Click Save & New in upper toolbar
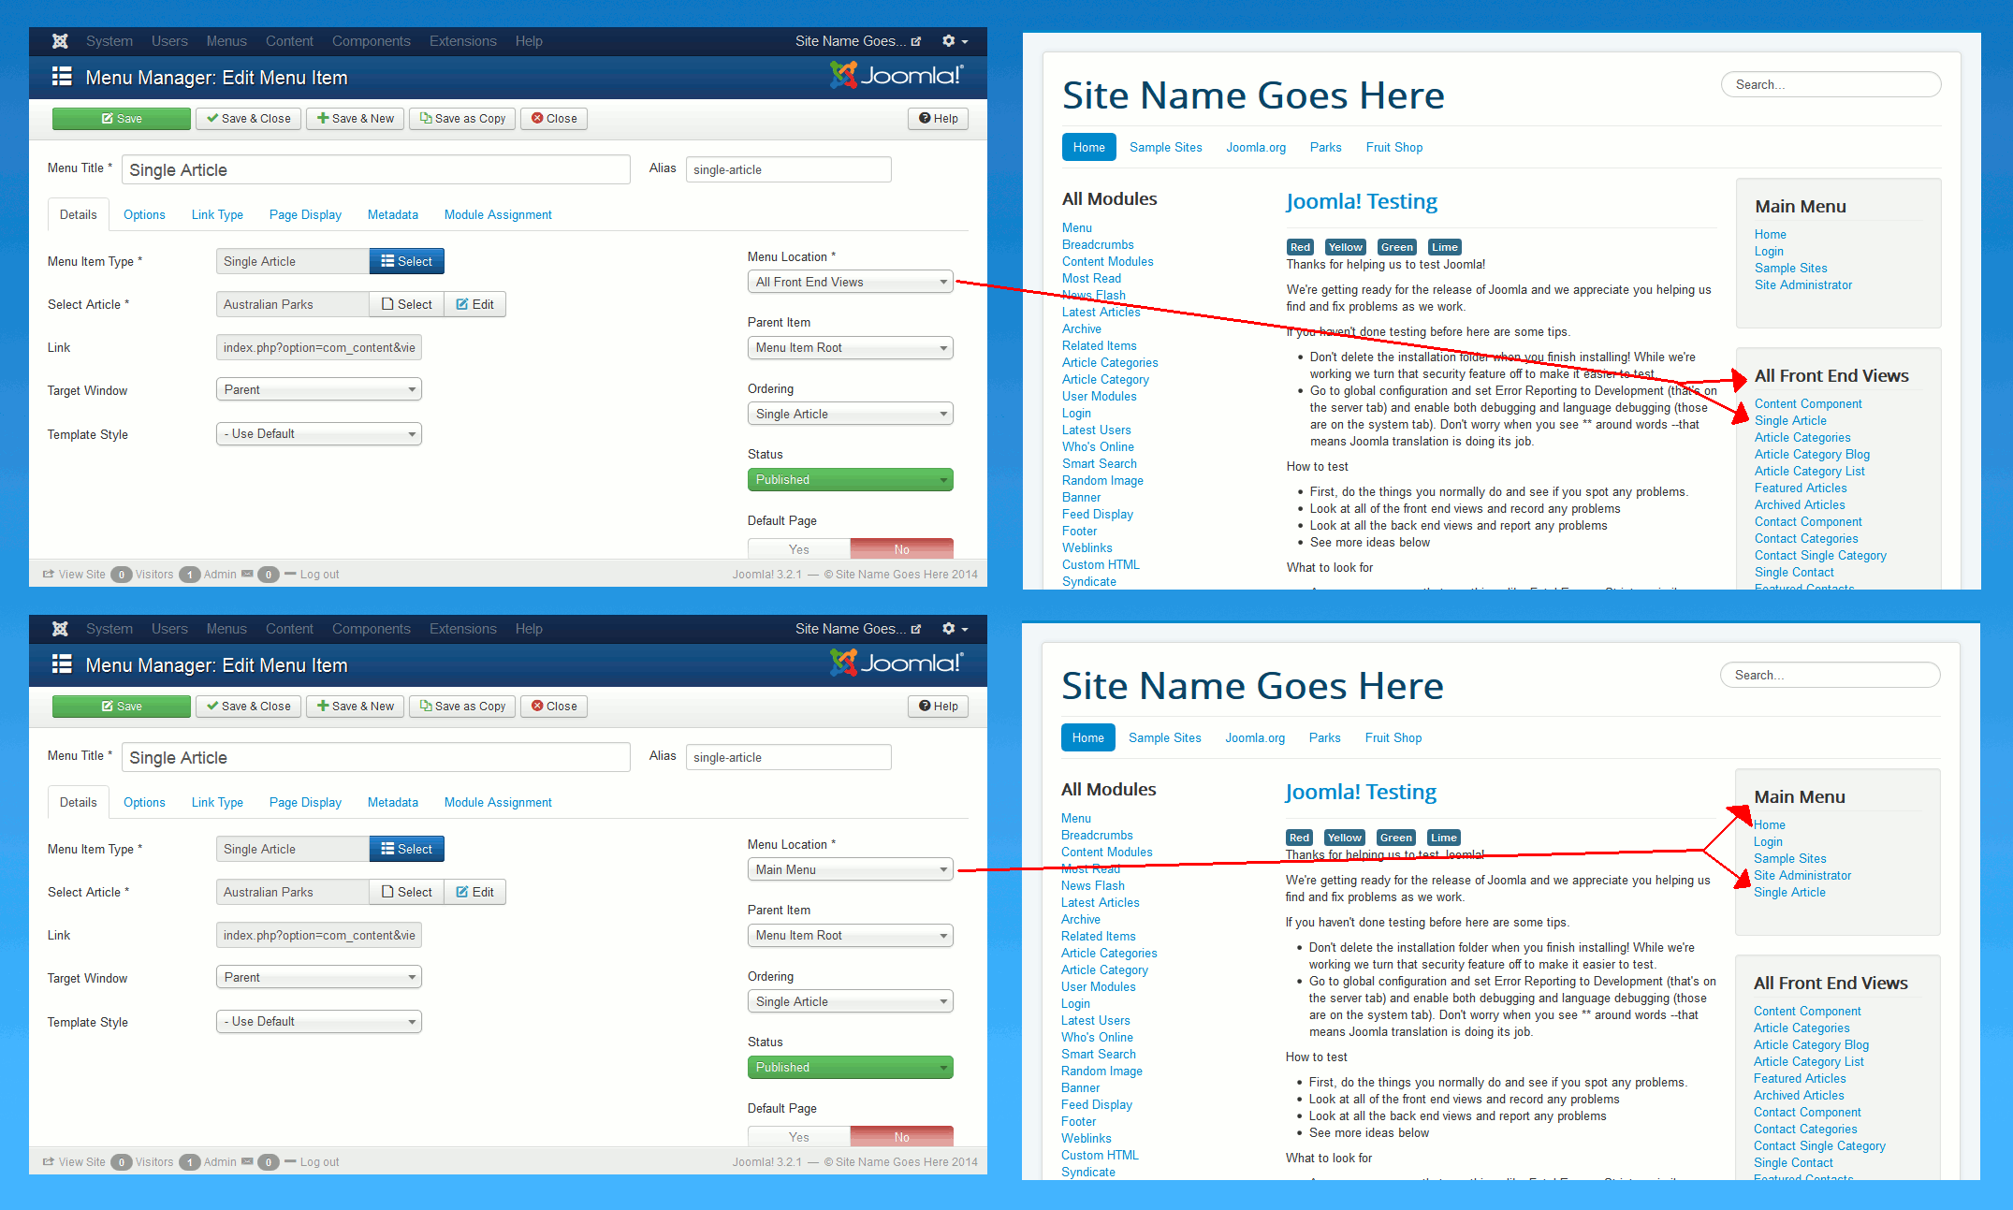2013x1210 pixels. coord(355,119)
